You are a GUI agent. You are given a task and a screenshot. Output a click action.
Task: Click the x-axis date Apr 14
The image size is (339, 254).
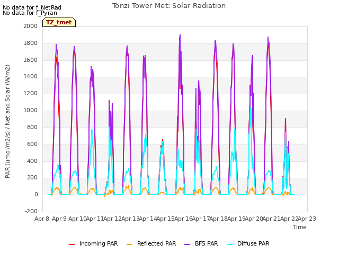148,219
